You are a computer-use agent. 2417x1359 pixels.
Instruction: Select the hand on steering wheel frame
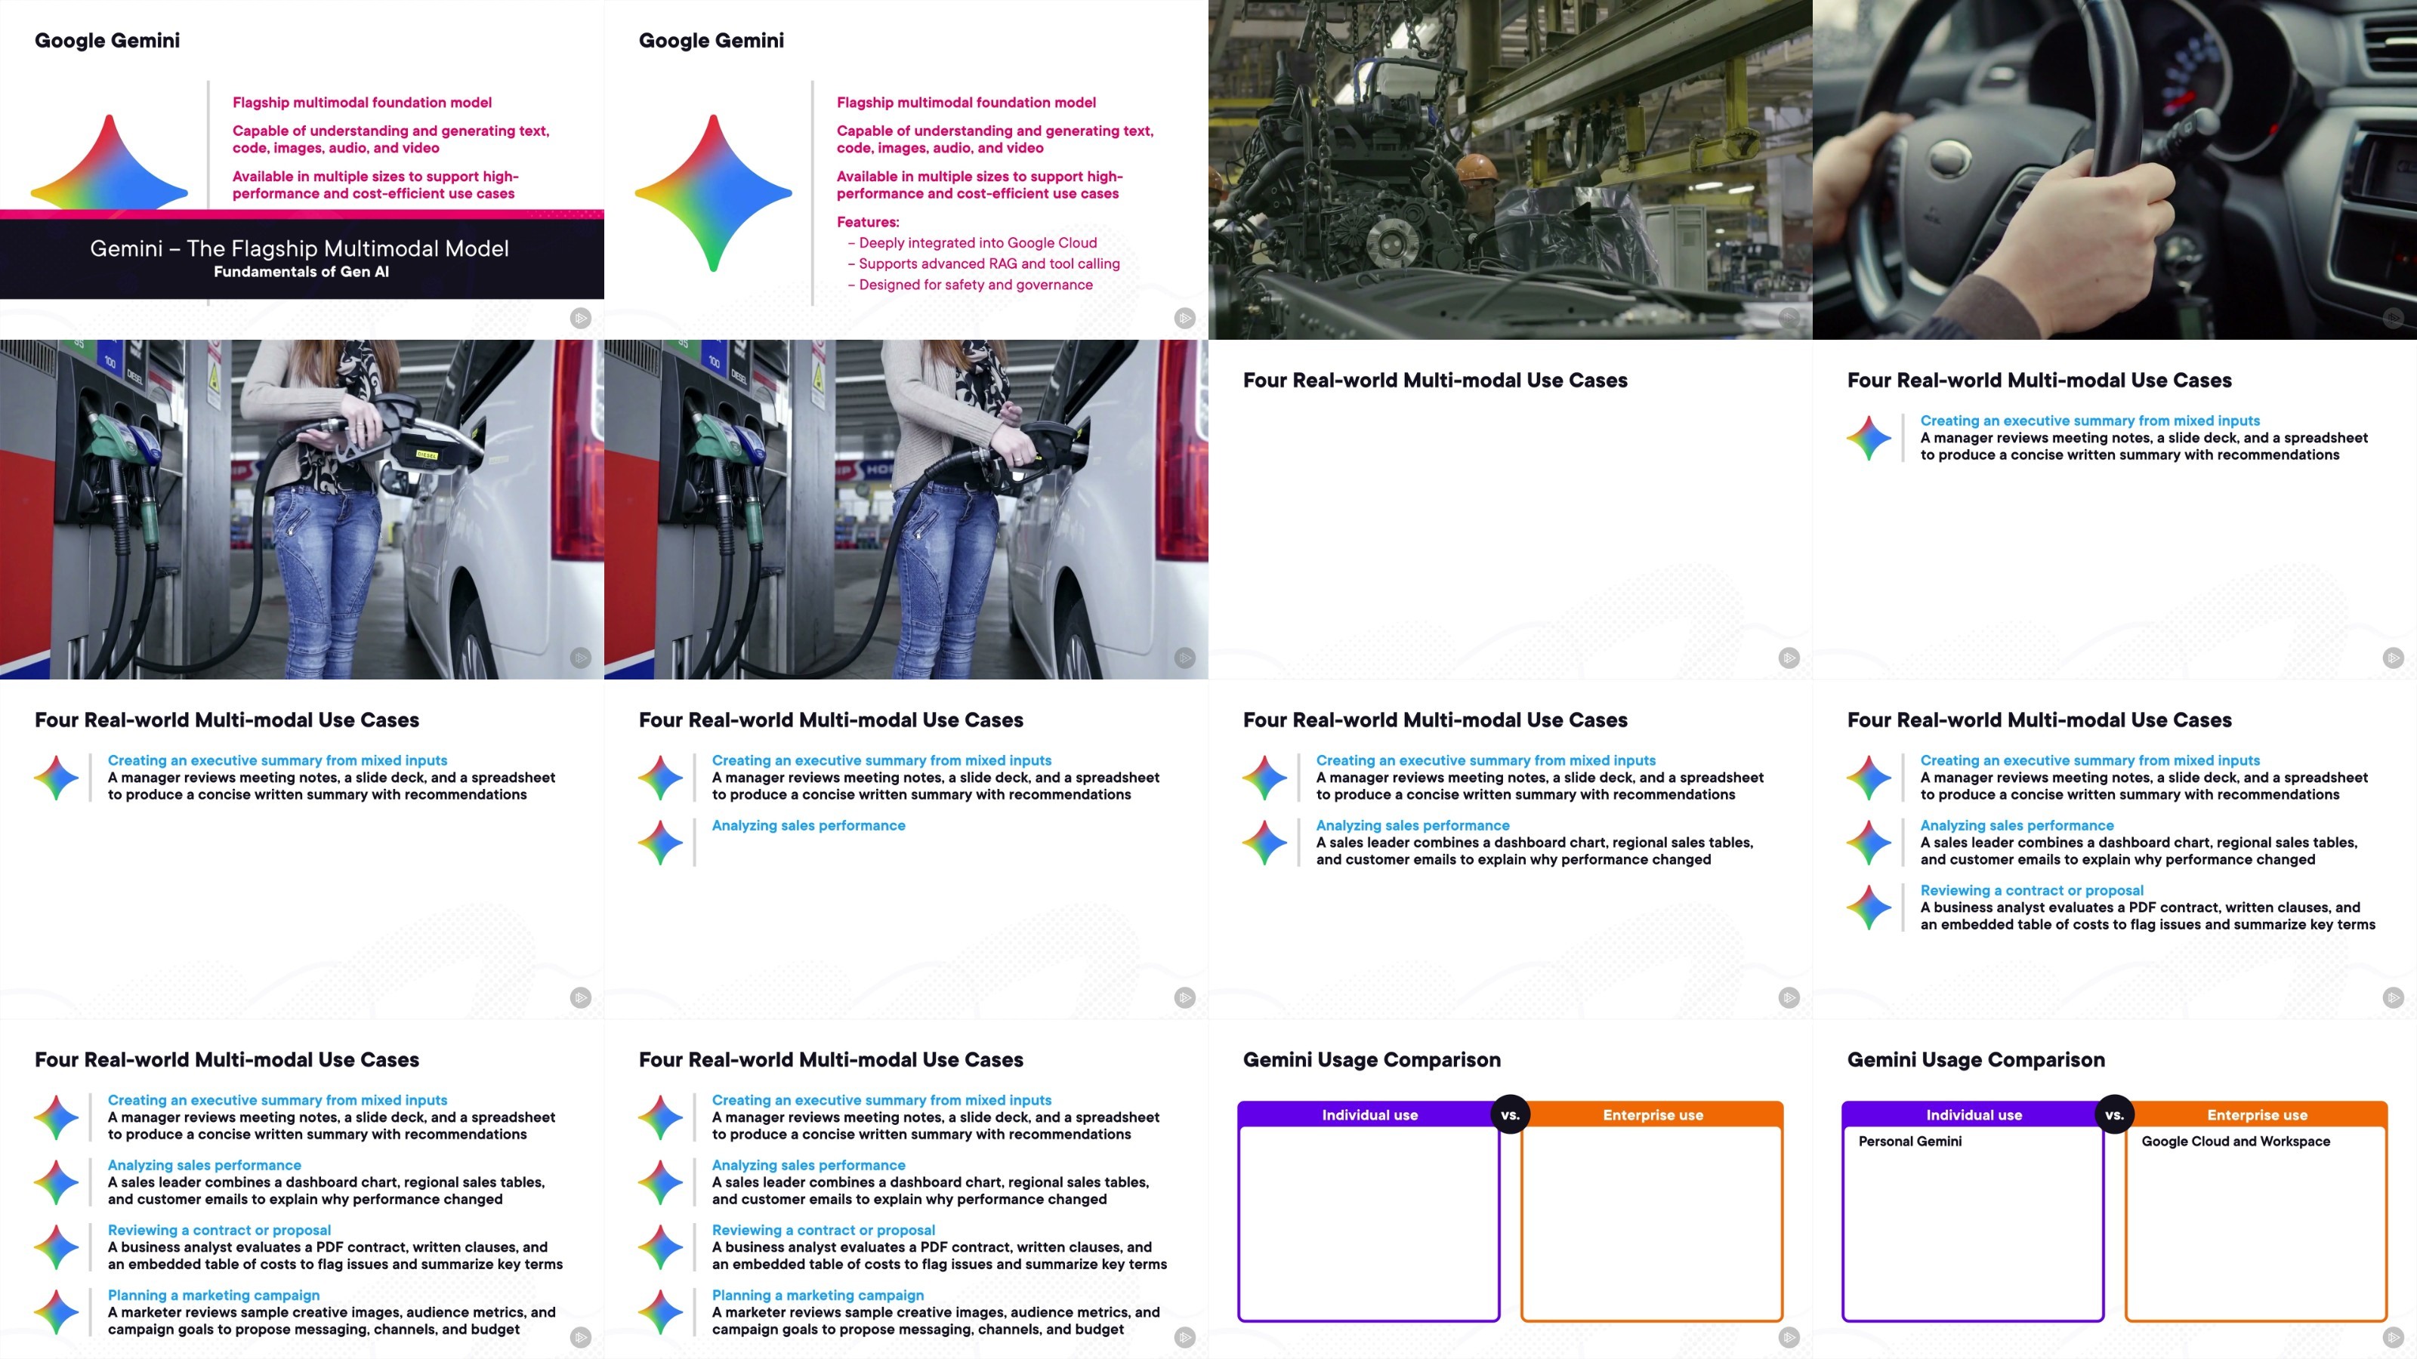coord(2115,170)
